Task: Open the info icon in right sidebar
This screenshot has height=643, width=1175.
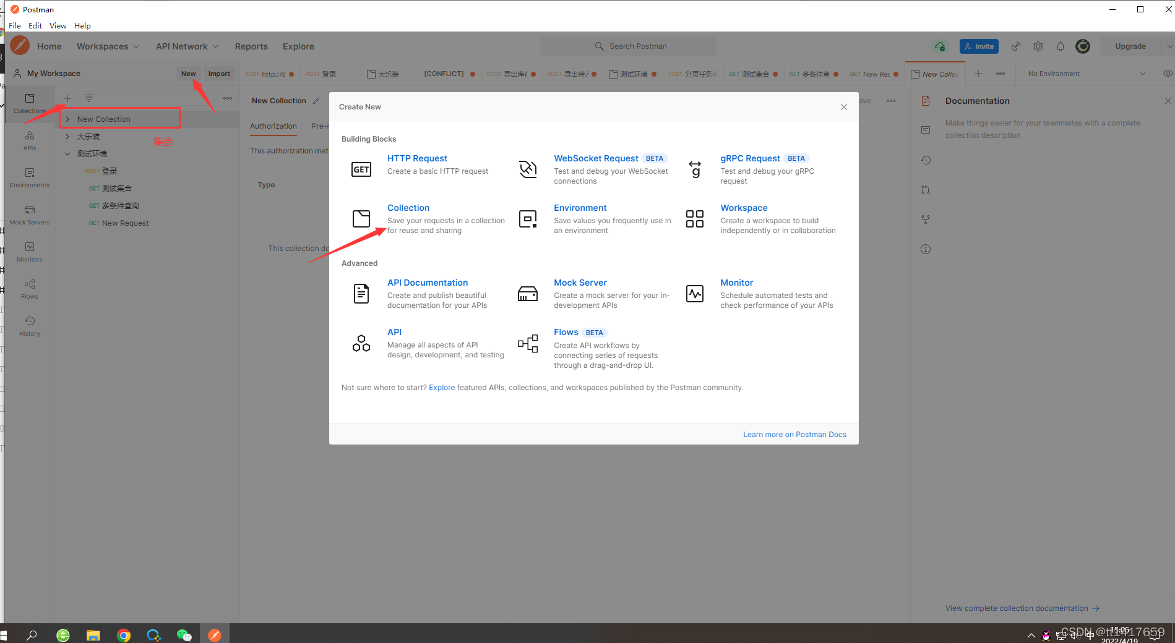Action: [926, 249]
